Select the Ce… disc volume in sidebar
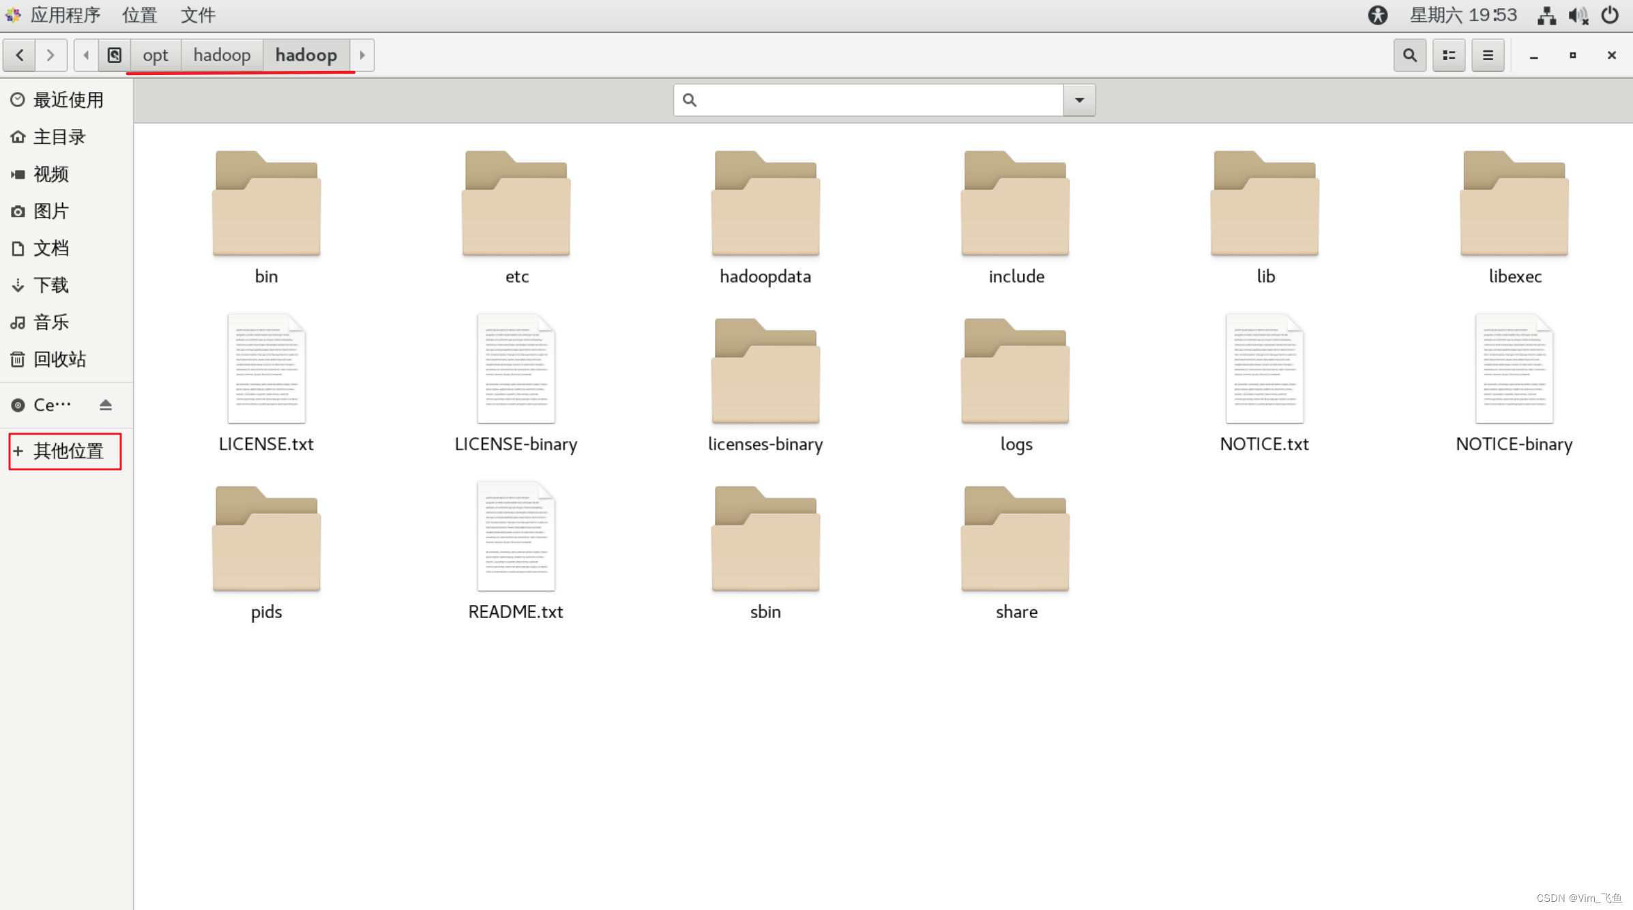Viewport: 1633px width, 910px height. (51, 405)
